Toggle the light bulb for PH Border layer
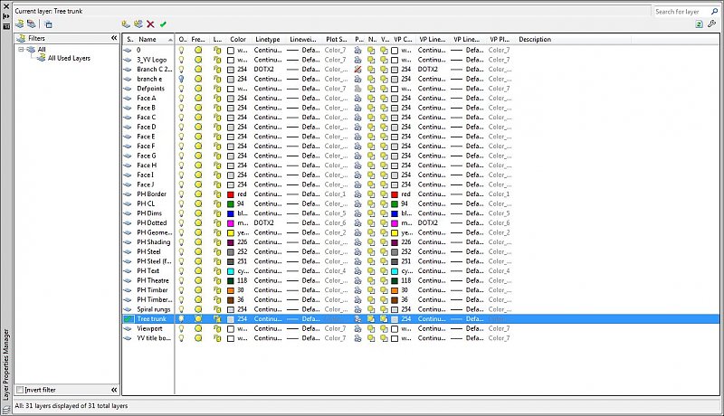The image size is (724, 416). click(x=182, y=194)
